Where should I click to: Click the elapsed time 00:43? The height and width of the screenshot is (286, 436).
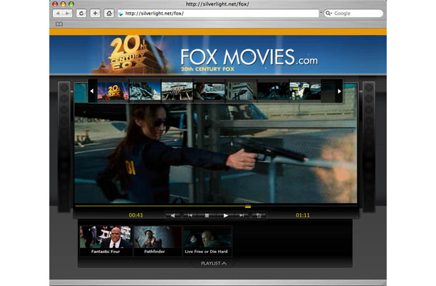point(136,215)
